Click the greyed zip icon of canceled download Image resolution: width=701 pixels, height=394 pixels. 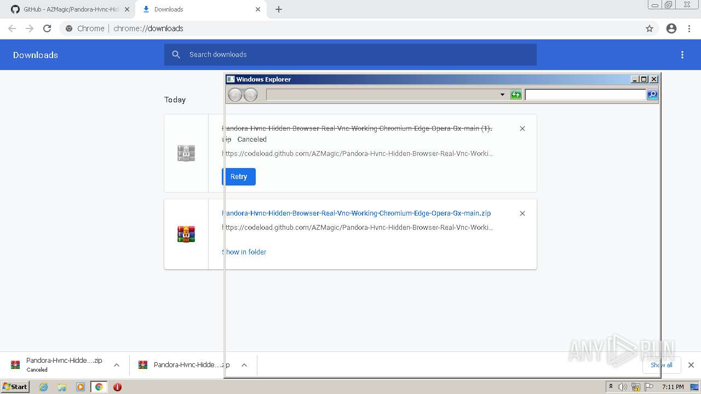tap(186, 153)
